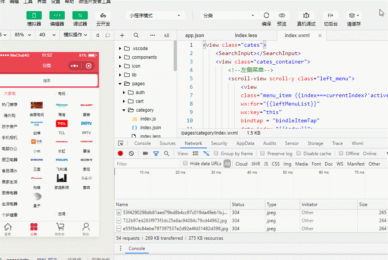Switch to the index.less editor tab
388x260 pixels.
[x=246, y=36]
